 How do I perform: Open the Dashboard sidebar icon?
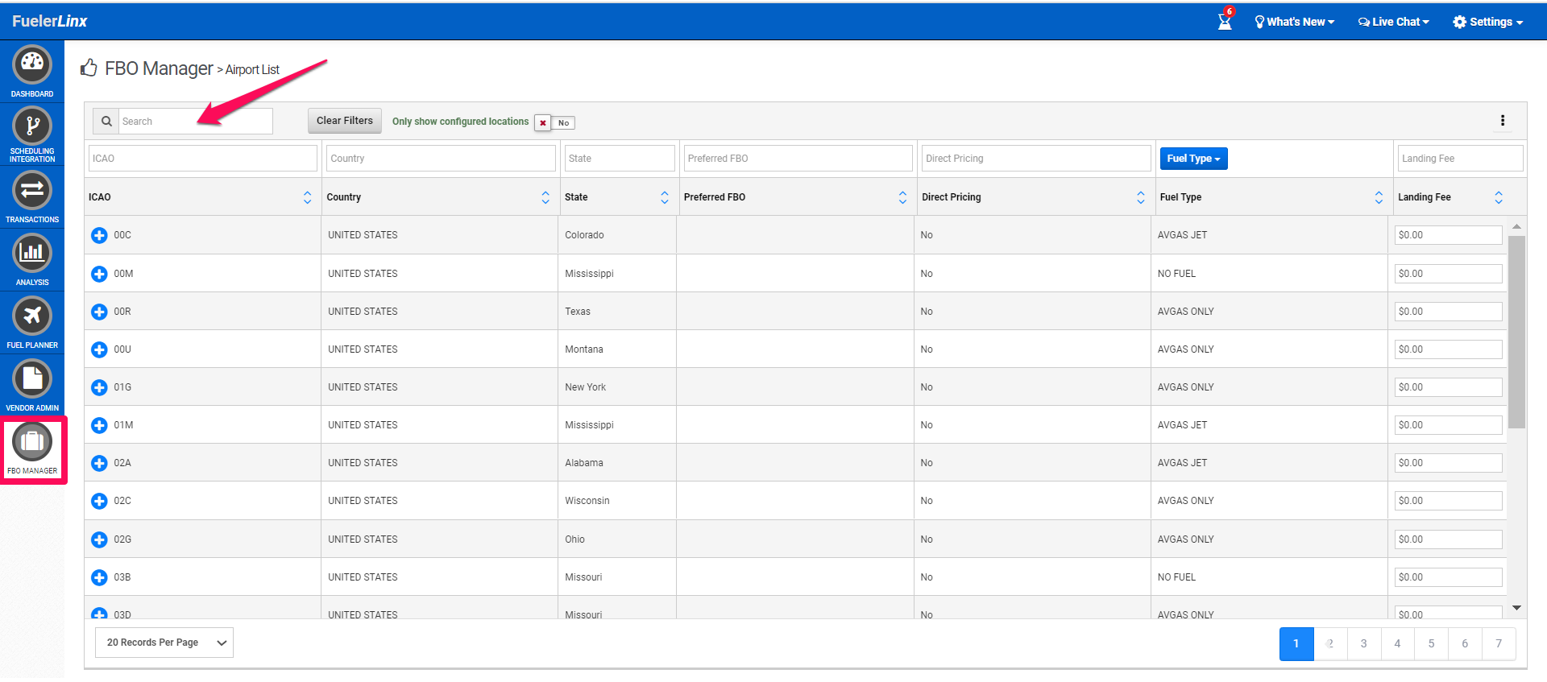pyautogui.click(x=32, y=64)
